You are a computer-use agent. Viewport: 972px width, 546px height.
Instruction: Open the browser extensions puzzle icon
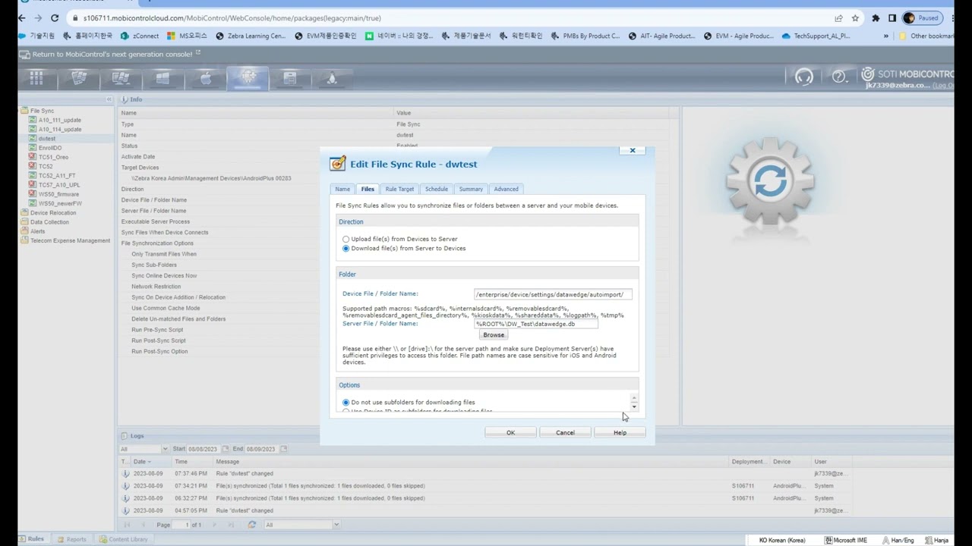point(876,17)
